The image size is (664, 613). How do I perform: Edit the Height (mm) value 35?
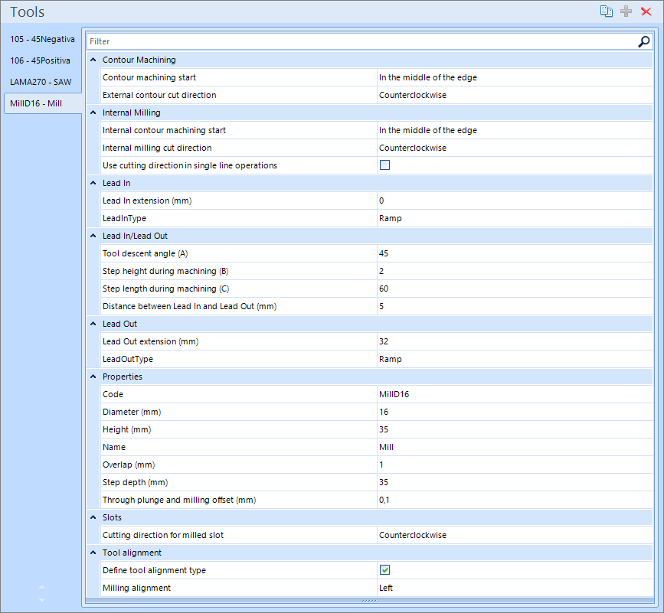tap(515, 429)
